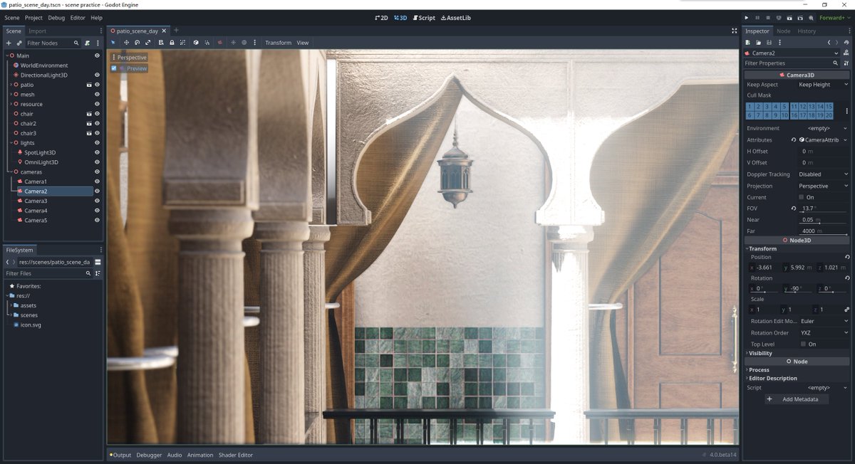This screenshot has height=464, width=855.
Task: Save the edited resource floppy icon
Action: point(769,43)
